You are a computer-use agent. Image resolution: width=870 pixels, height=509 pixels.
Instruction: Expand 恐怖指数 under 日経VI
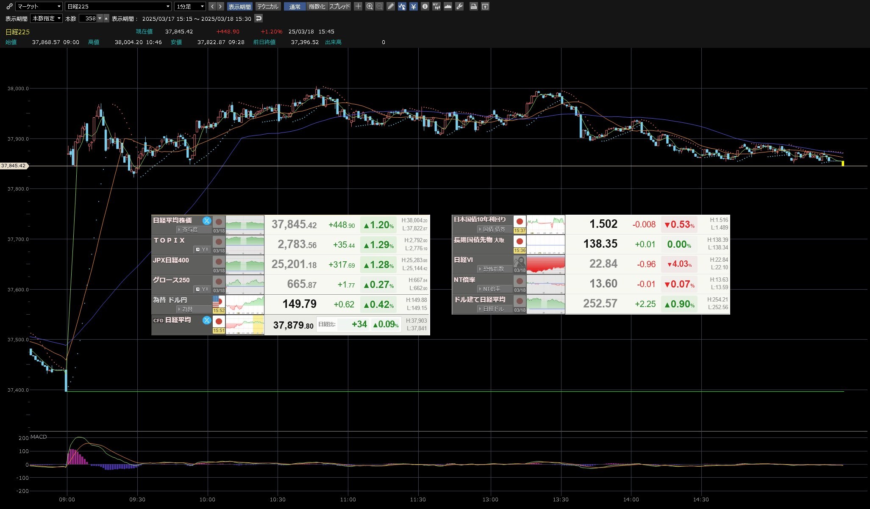click(x=495, y=269)
